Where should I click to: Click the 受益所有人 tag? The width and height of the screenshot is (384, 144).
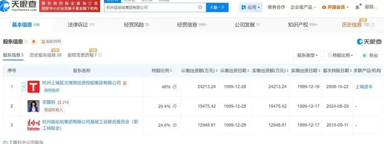click(x=54, y=110)
